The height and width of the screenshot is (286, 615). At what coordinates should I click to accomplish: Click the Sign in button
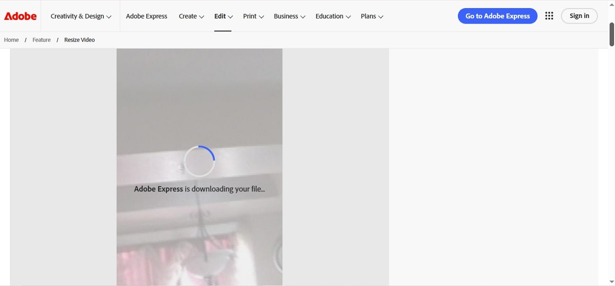click(x=579, y=16)
